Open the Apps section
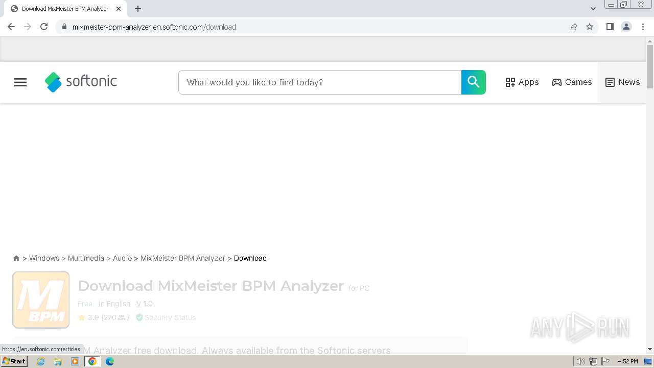Image resolution: width=654 pixels, height=368 pixels. [x=522, y=82]
